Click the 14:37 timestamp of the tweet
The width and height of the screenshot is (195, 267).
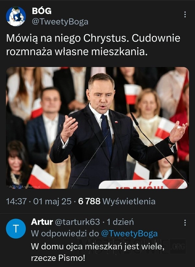click(x=16, y=201)
